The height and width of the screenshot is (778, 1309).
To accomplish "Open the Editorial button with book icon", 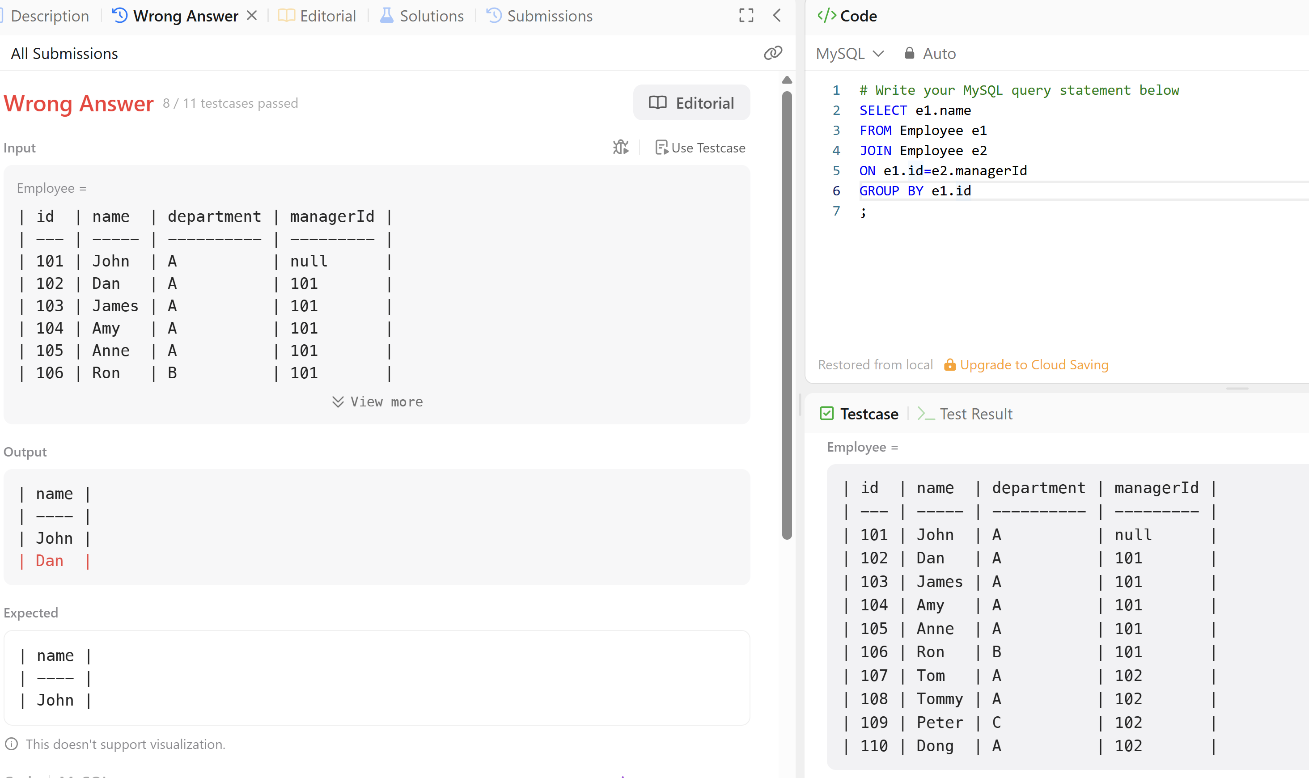I will (691, 103).
